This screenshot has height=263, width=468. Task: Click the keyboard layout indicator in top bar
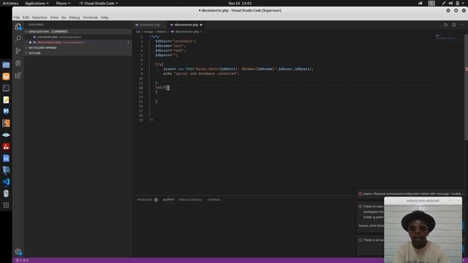pos(431,3)
